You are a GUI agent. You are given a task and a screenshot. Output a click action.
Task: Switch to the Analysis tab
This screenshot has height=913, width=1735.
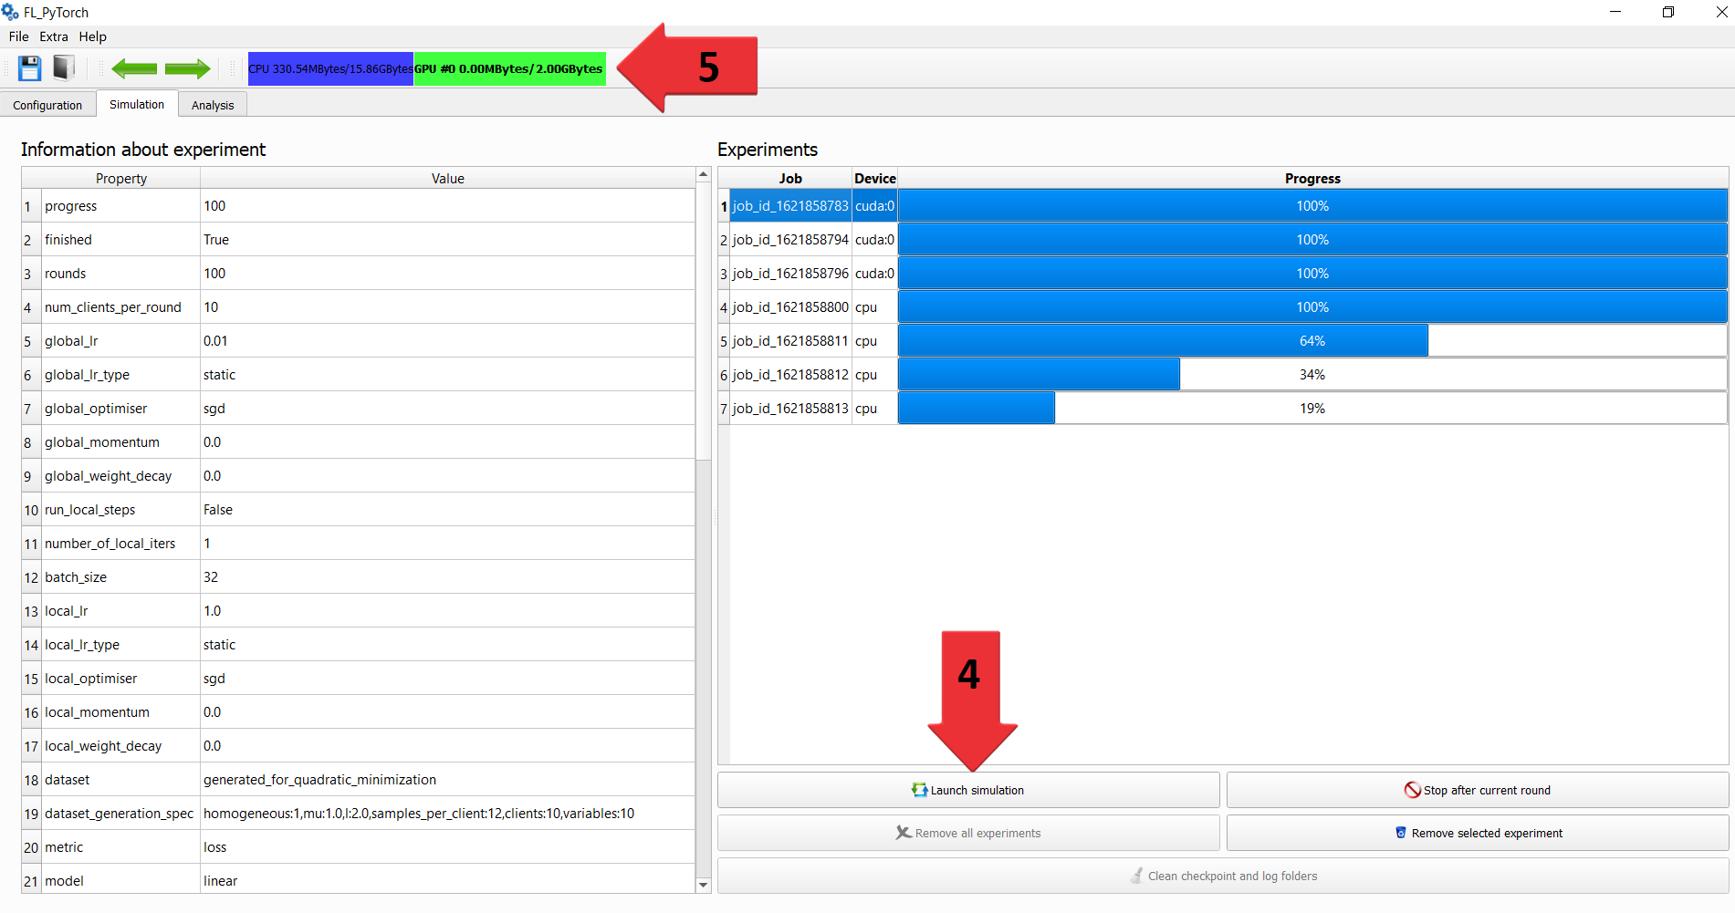coord(213,105)
